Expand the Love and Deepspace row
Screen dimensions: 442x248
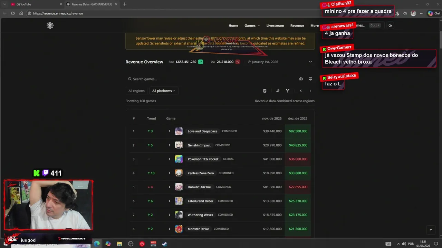coord(170,131)
